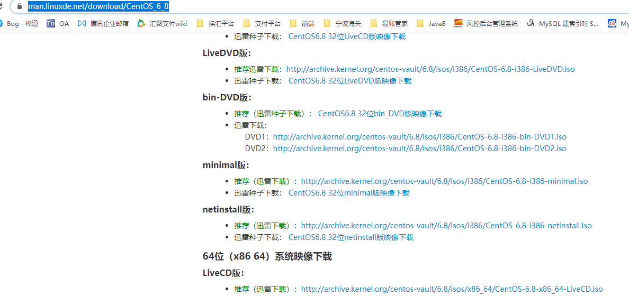
Task: Click the bin-DVD版 heading text
Action: pyautogui.click(x=227, y=97)
